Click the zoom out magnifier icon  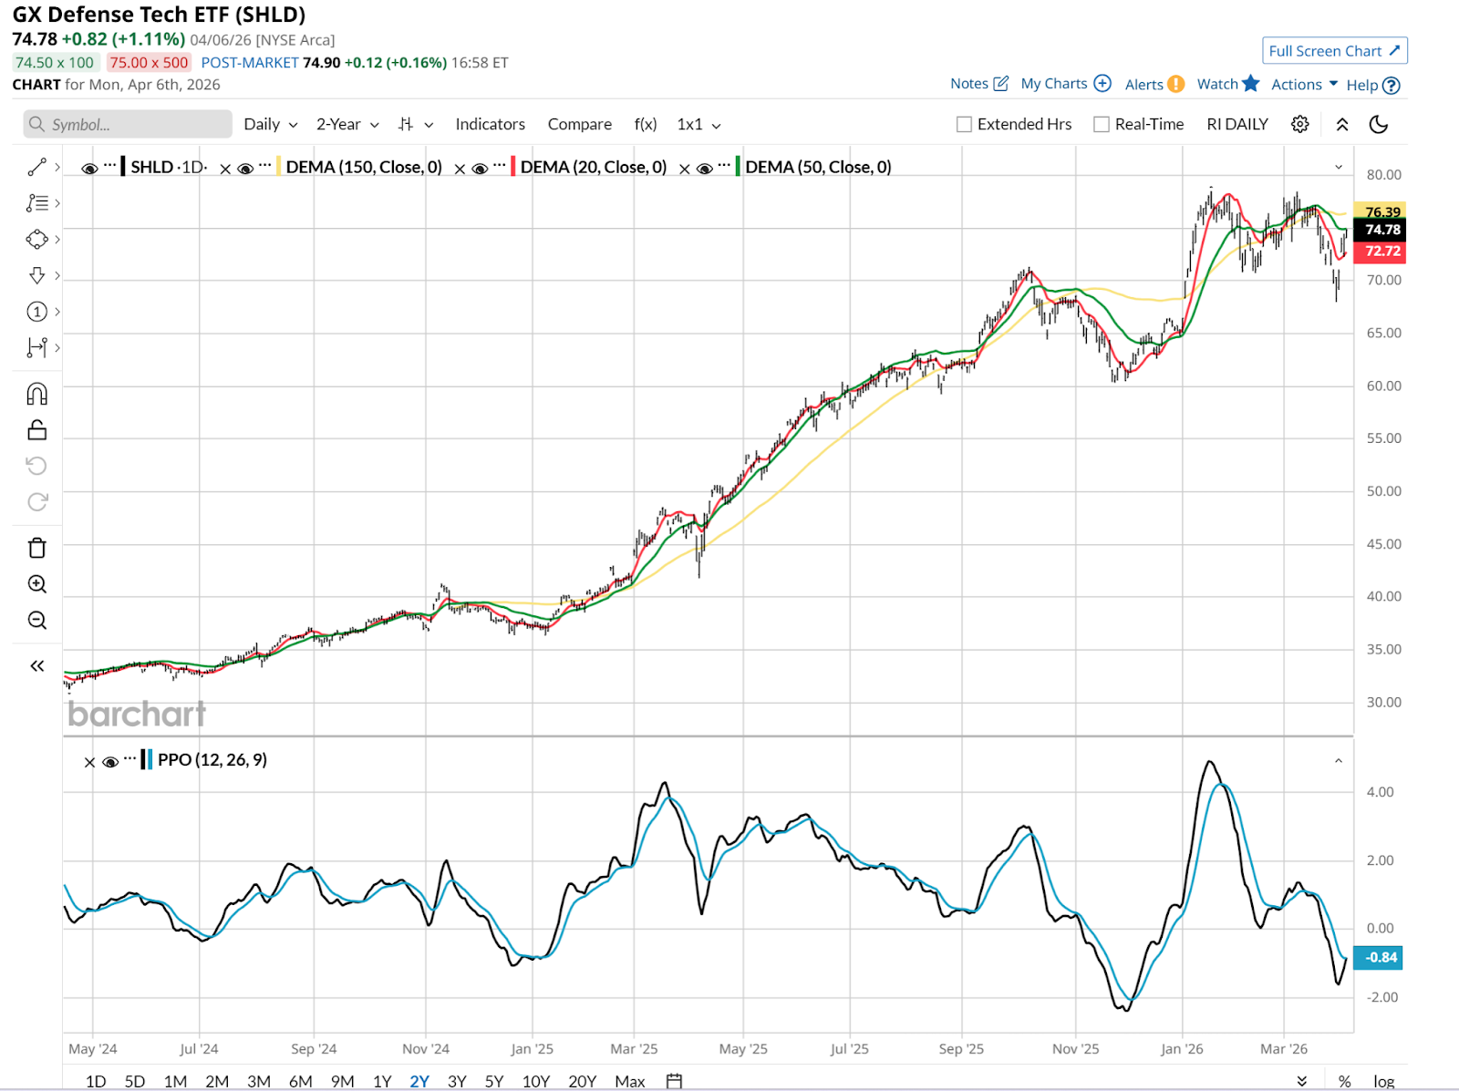pyautogui.click(x=36, y=621)
